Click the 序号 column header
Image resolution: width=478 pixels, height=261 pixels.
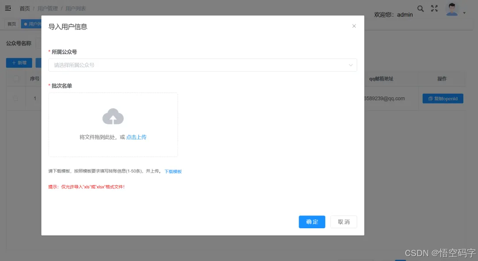[35, 79]
